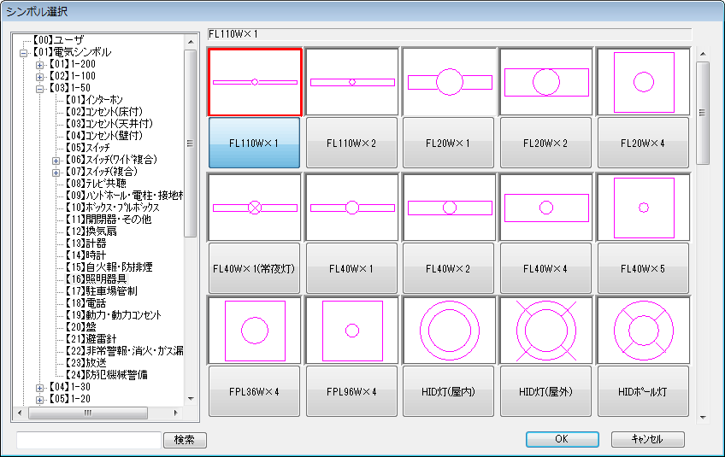Select the FL110W×2 symbol thumbnail
725x457 pixels.
point(352,82)
